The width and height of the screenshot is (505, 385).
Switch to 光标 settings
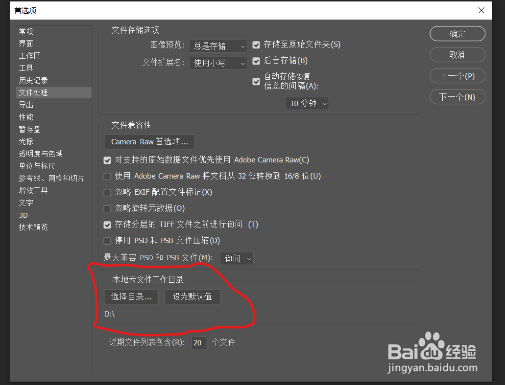pyautogui.click(x=26, y=141)
